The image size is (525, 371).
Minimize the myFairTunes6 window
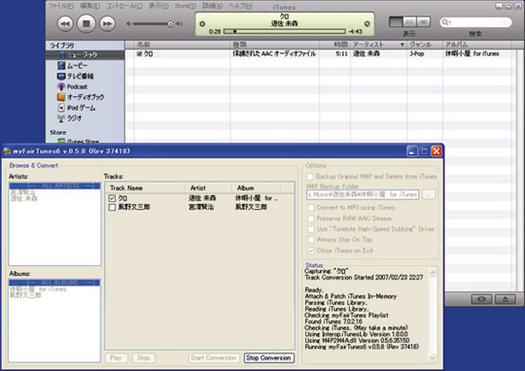pos(412,152)
